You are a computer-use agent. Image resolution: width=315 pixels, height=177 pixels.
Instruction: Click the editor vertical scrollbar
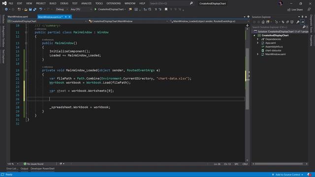(x=247, y=79)
